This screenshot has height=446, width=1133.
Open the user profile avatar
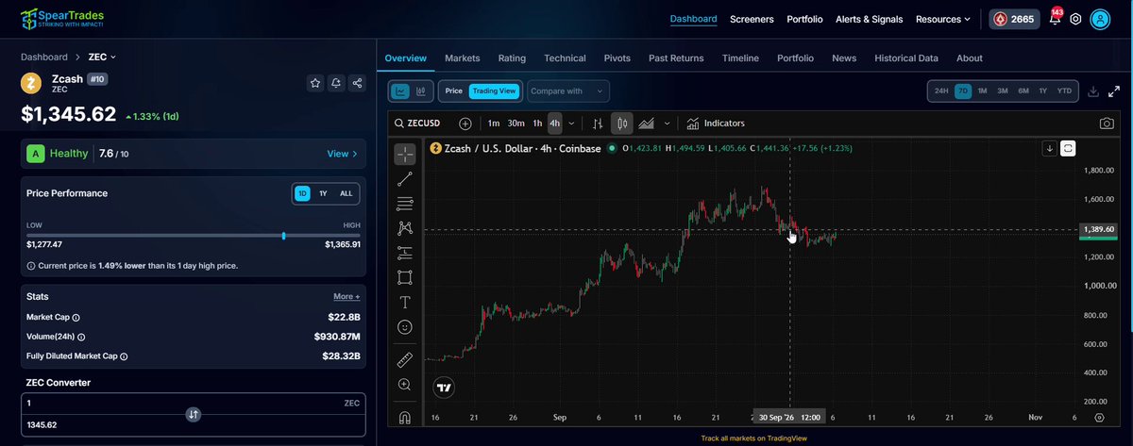coord(1100,19)
